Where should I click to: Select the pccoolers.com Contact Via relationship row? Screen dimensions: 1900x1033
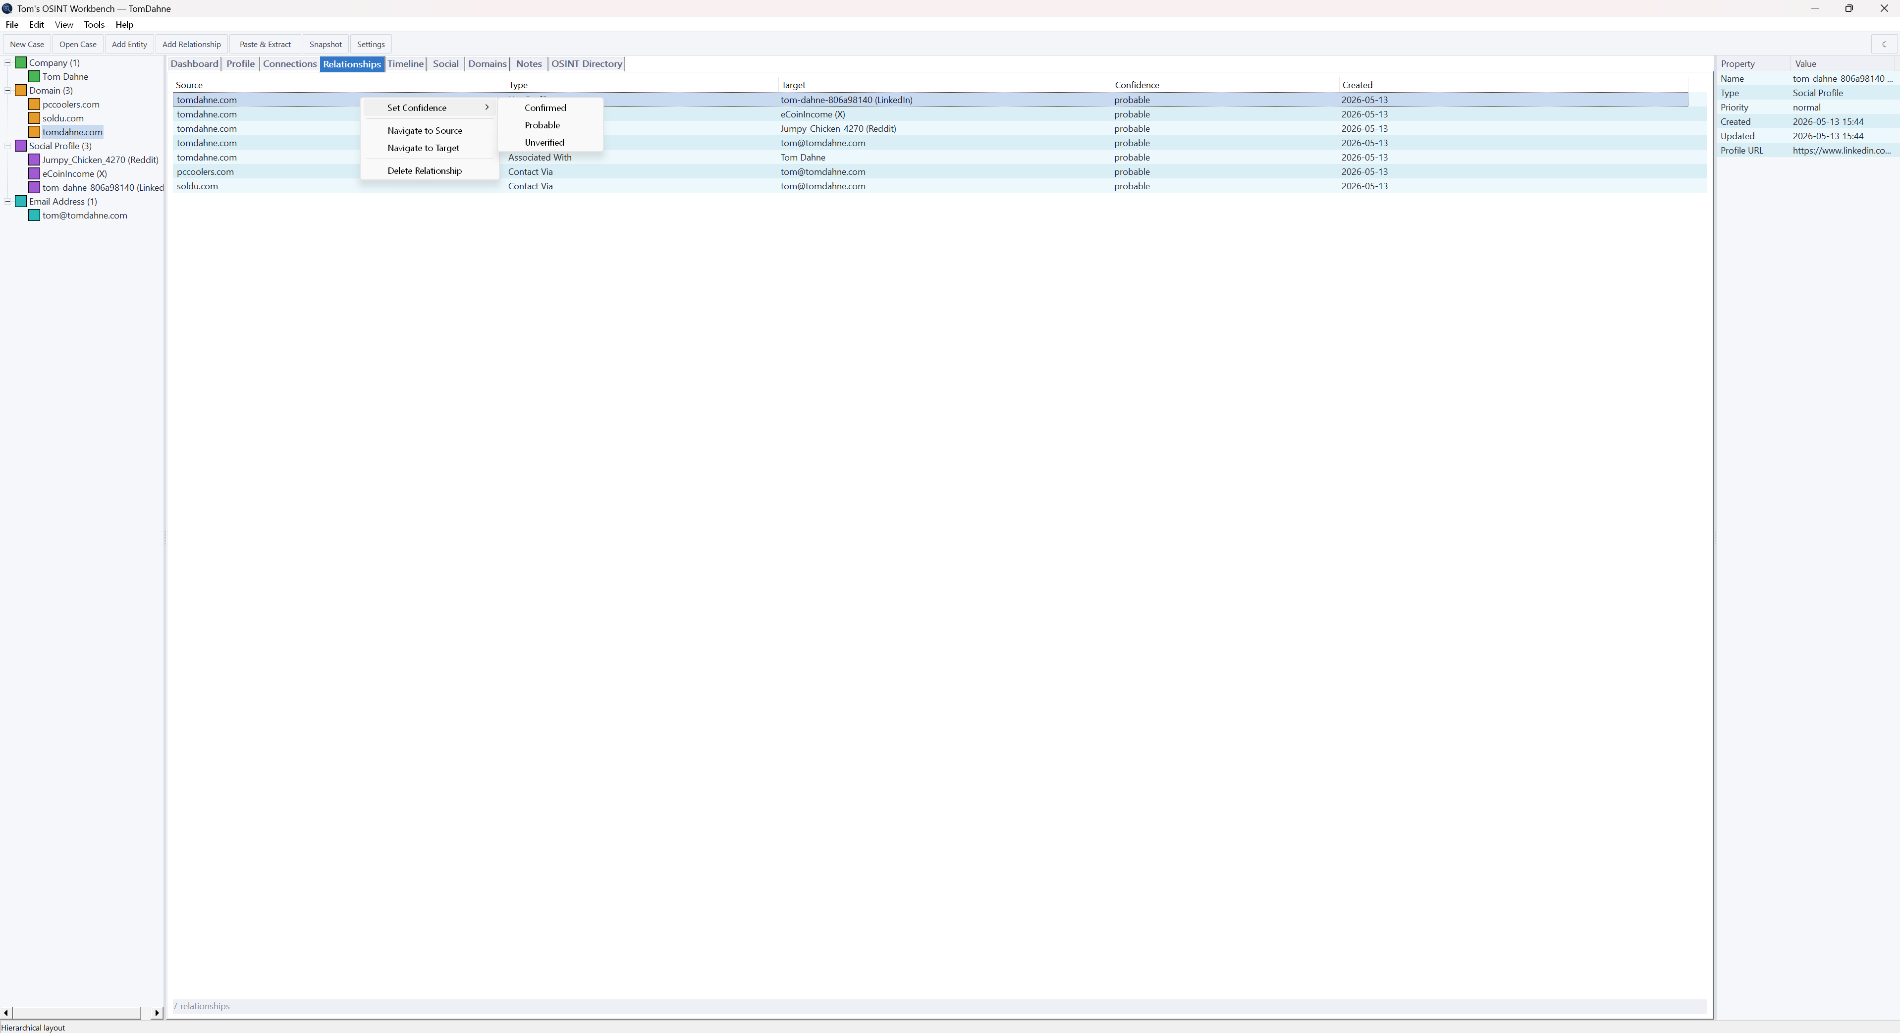(x=940, y=172)
